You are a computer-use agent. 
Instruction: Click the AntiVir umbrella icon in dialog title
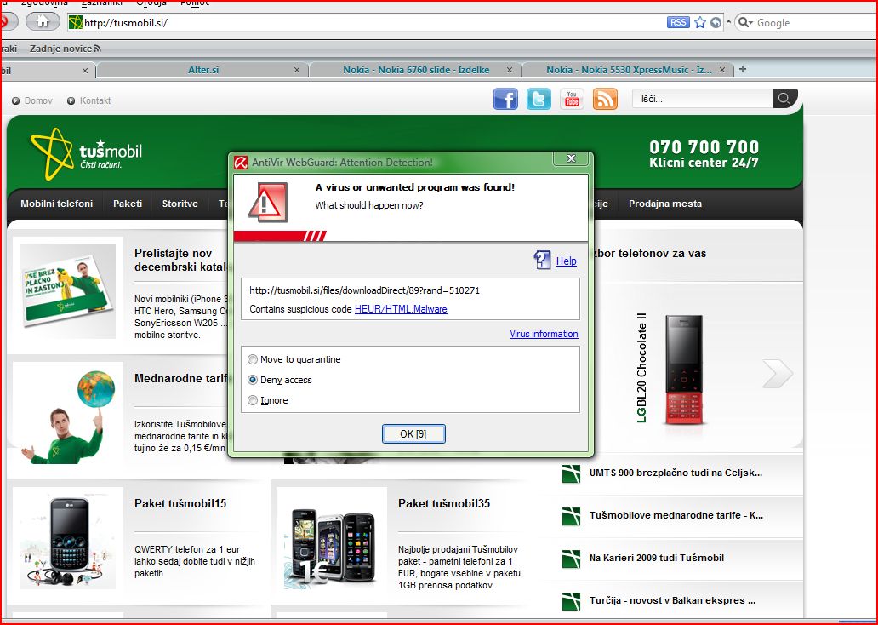241,163
